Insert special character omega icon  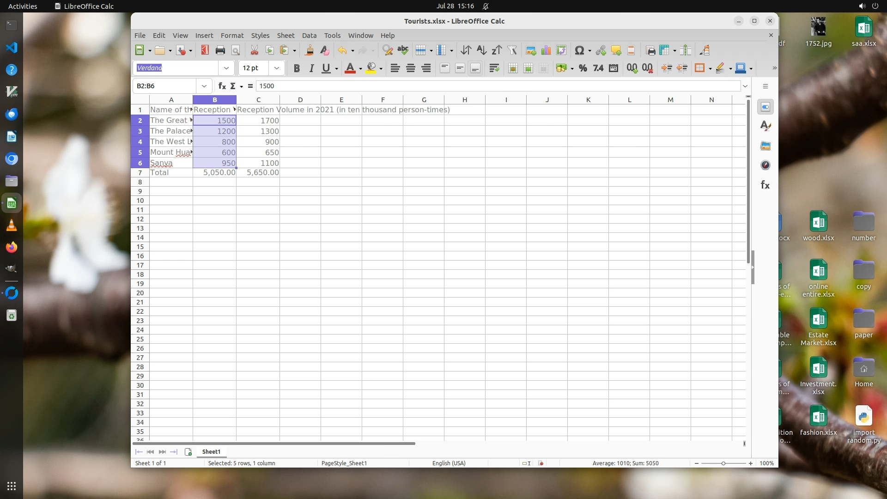(x=579, y=50)
